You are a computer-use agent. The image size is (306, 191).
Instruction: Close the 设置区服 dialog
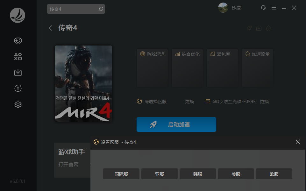coord(298,142)
